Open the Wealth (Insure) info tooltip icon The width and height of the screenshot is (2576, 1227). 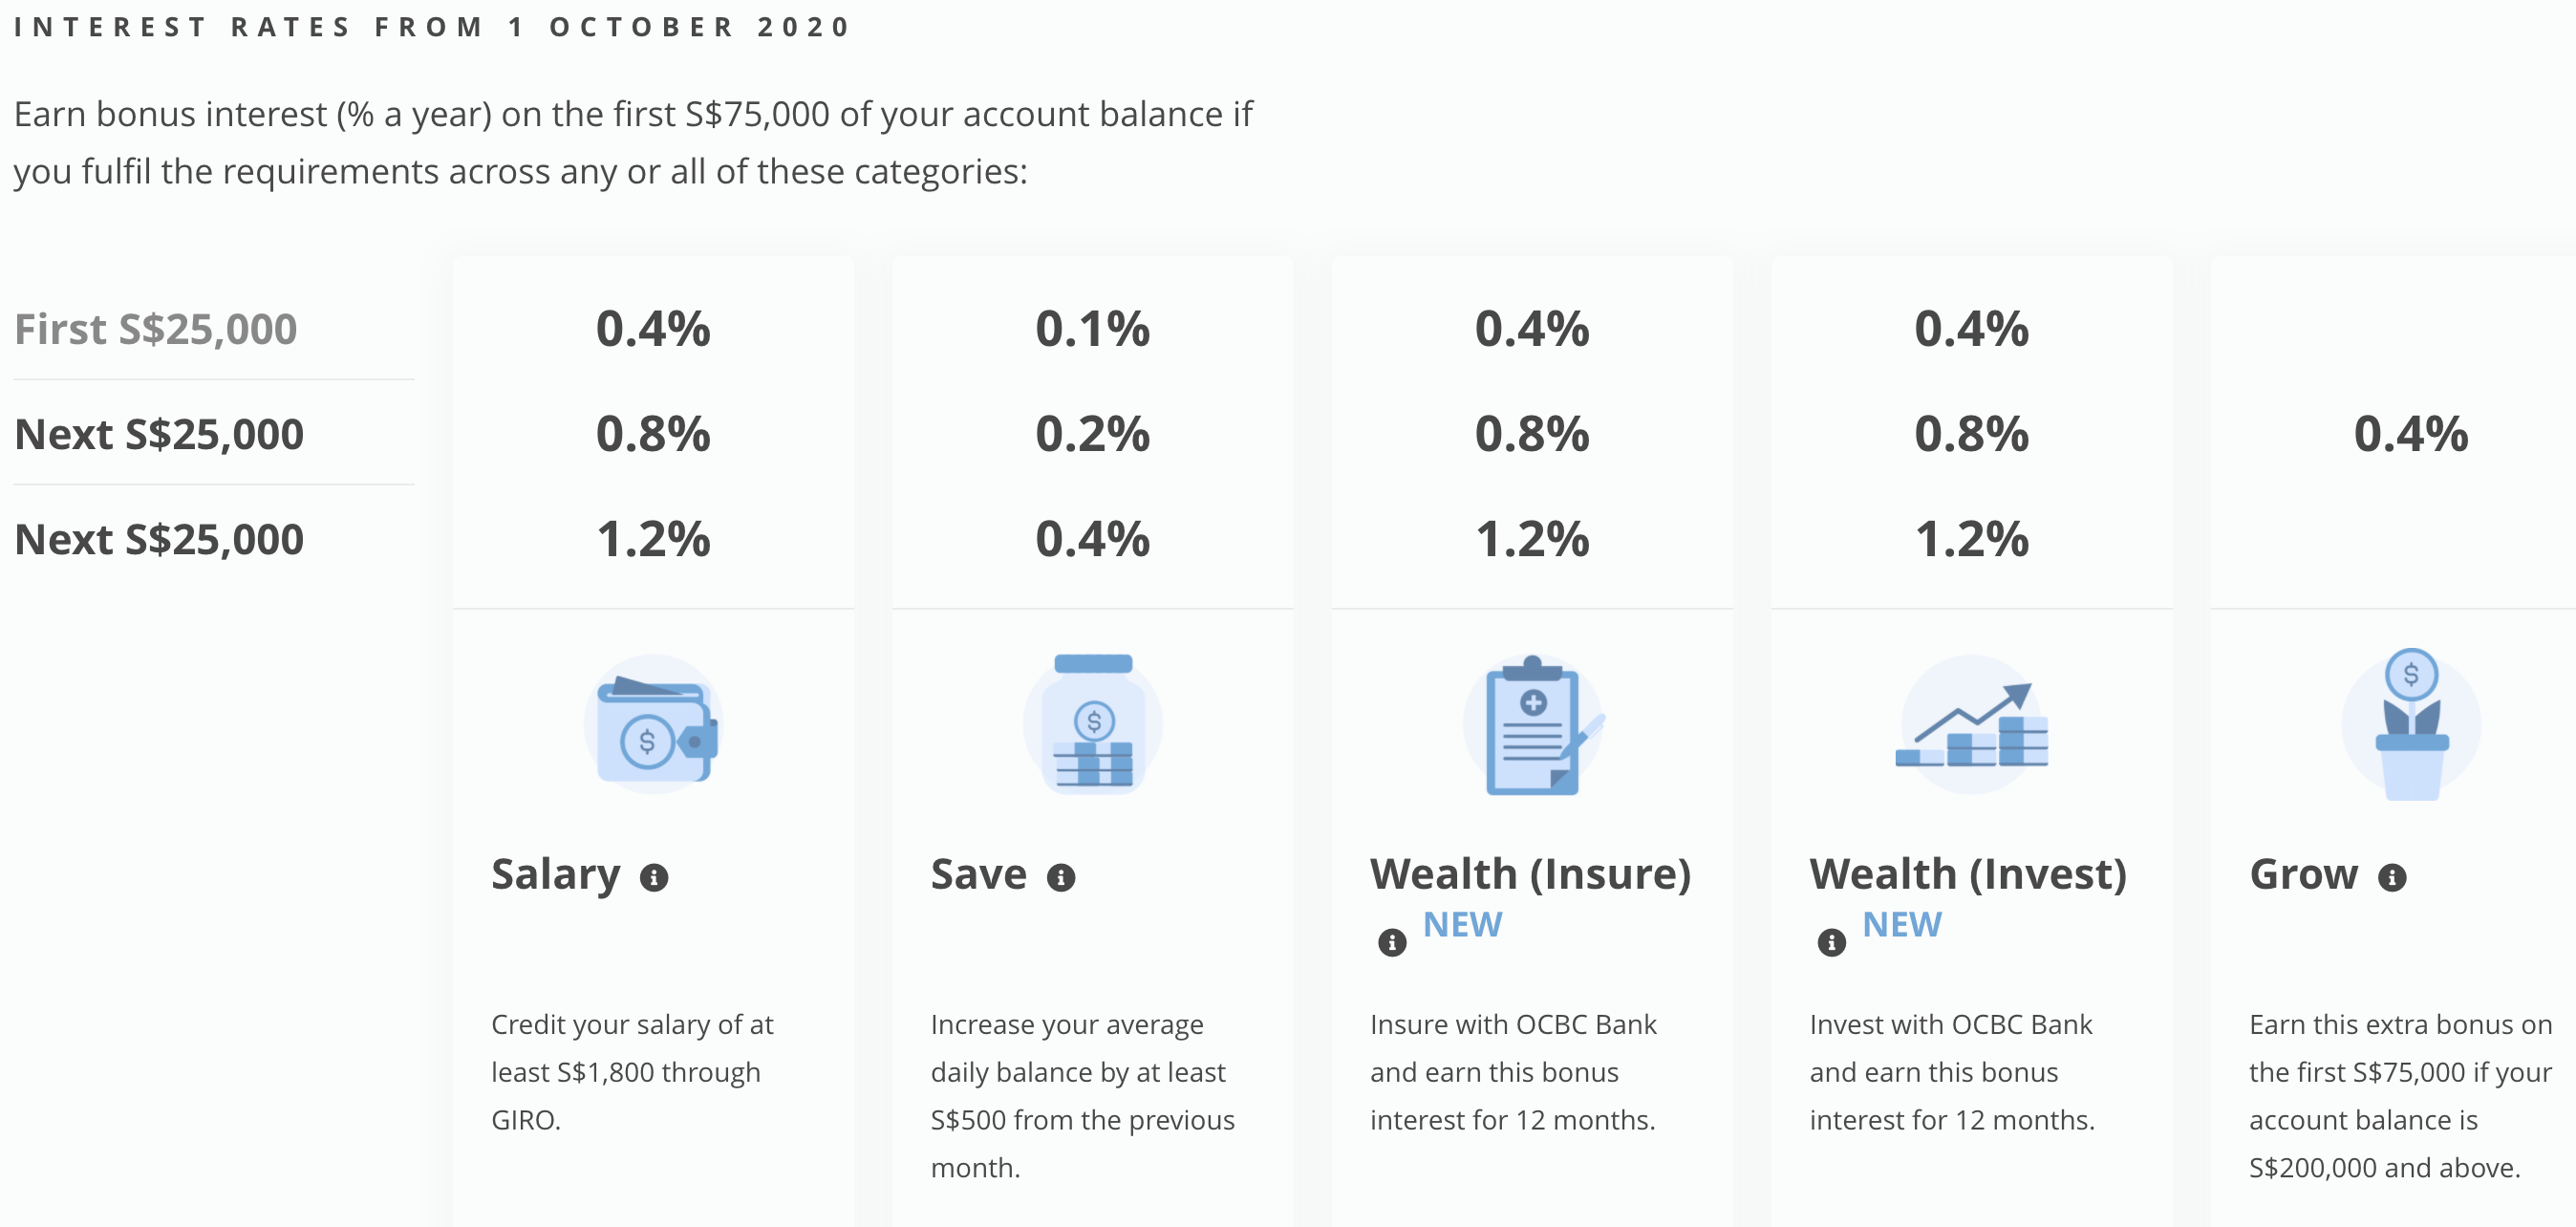click(x=1391, y=942)
